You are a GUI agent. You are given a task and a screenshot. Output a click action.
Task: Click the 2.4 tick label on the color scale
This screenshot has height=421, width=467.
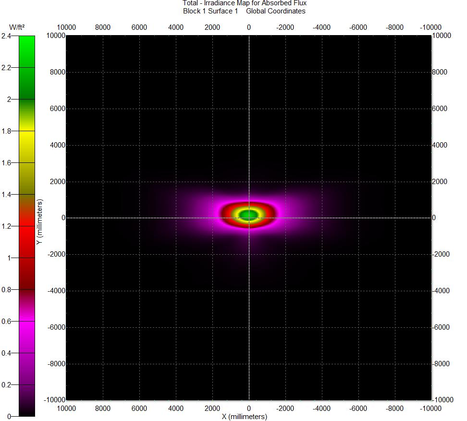pos(6,36)
